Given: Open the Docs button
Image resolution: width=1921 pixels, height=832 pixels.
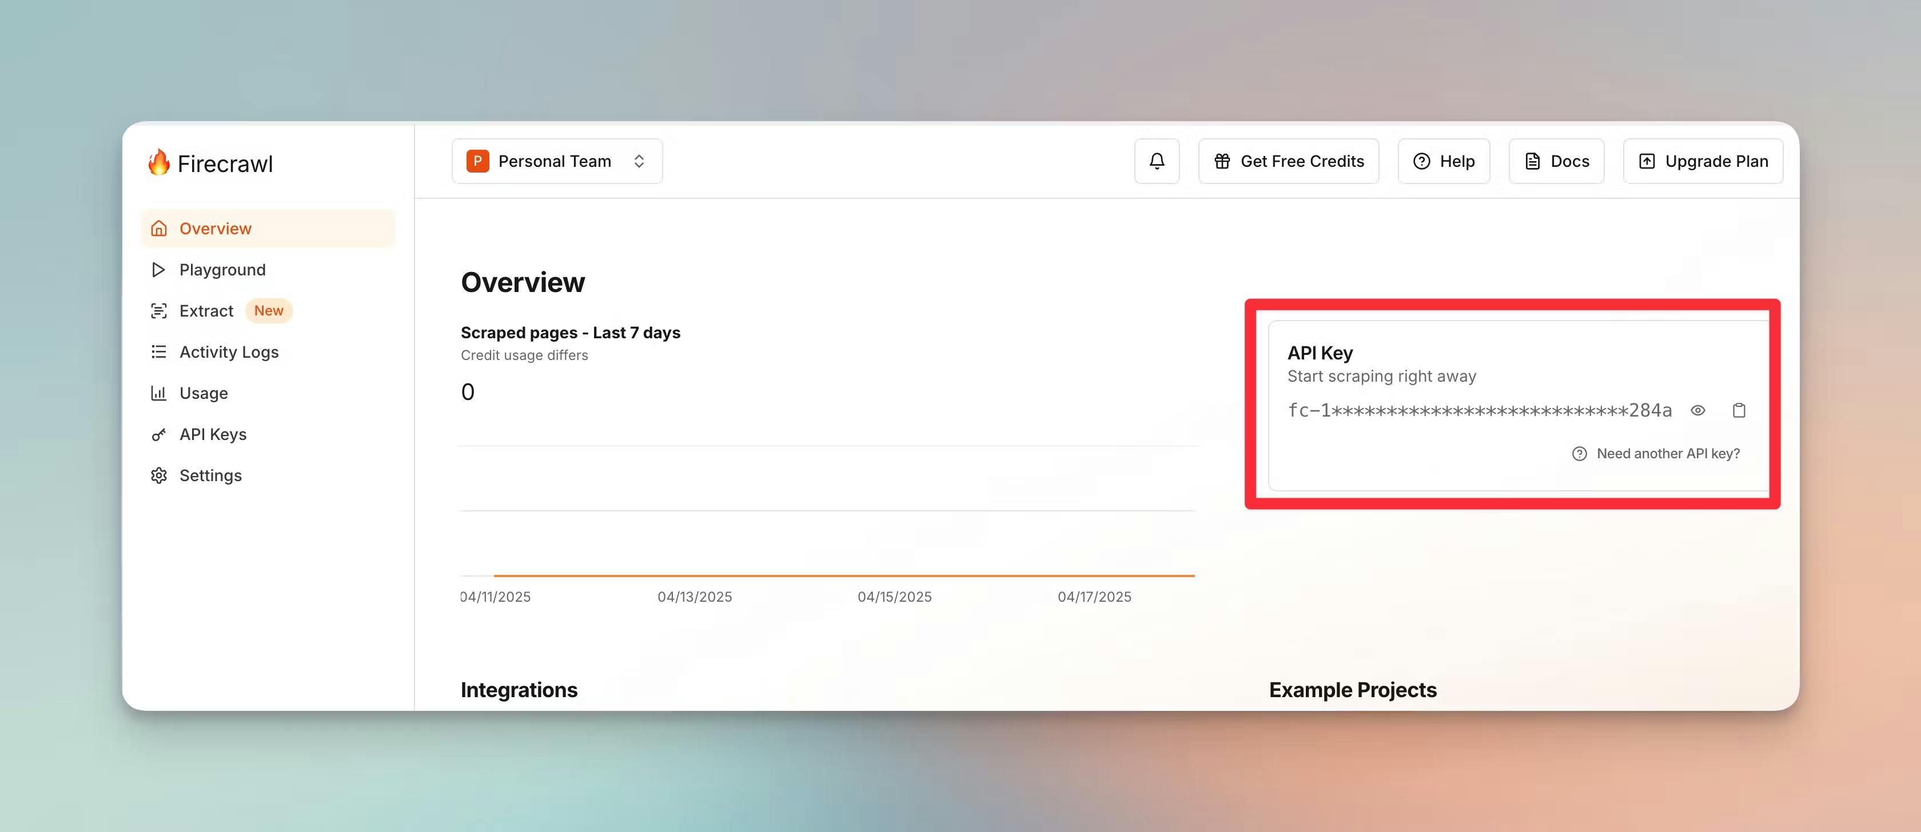Looking at the screenshot, I should click(x=1556, y=161).
